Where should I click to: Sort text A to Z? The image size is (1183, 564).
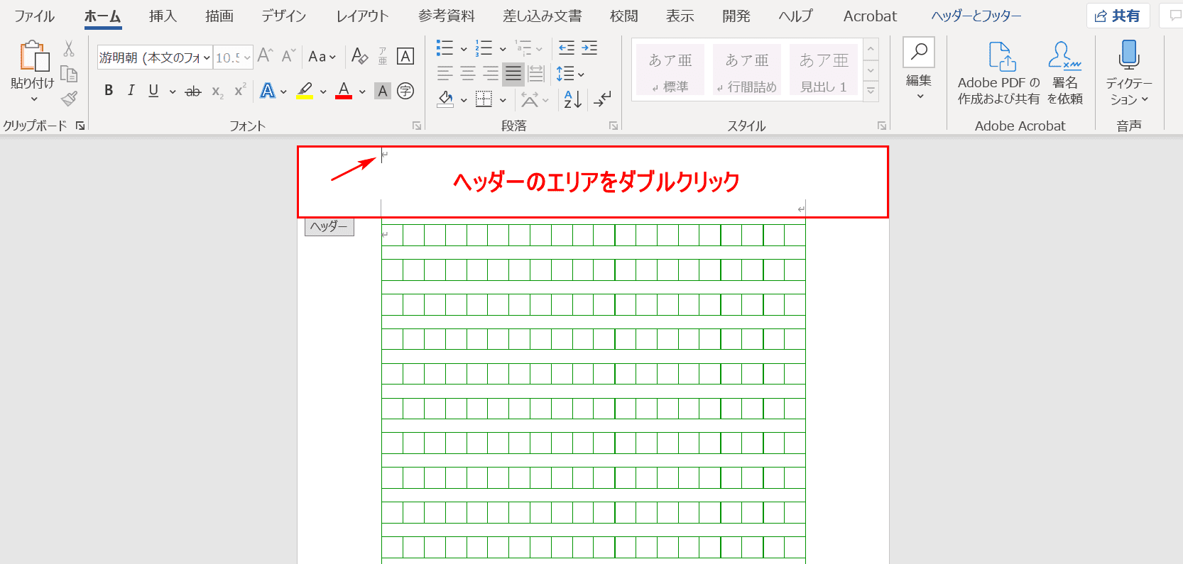572,99
